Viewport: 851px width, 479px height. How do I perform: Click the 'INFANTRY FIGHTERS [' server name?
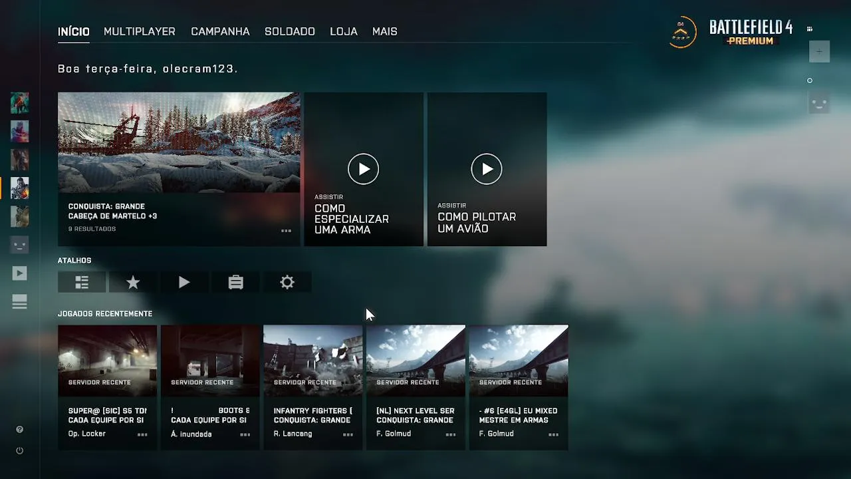click(x=313, y=411)
